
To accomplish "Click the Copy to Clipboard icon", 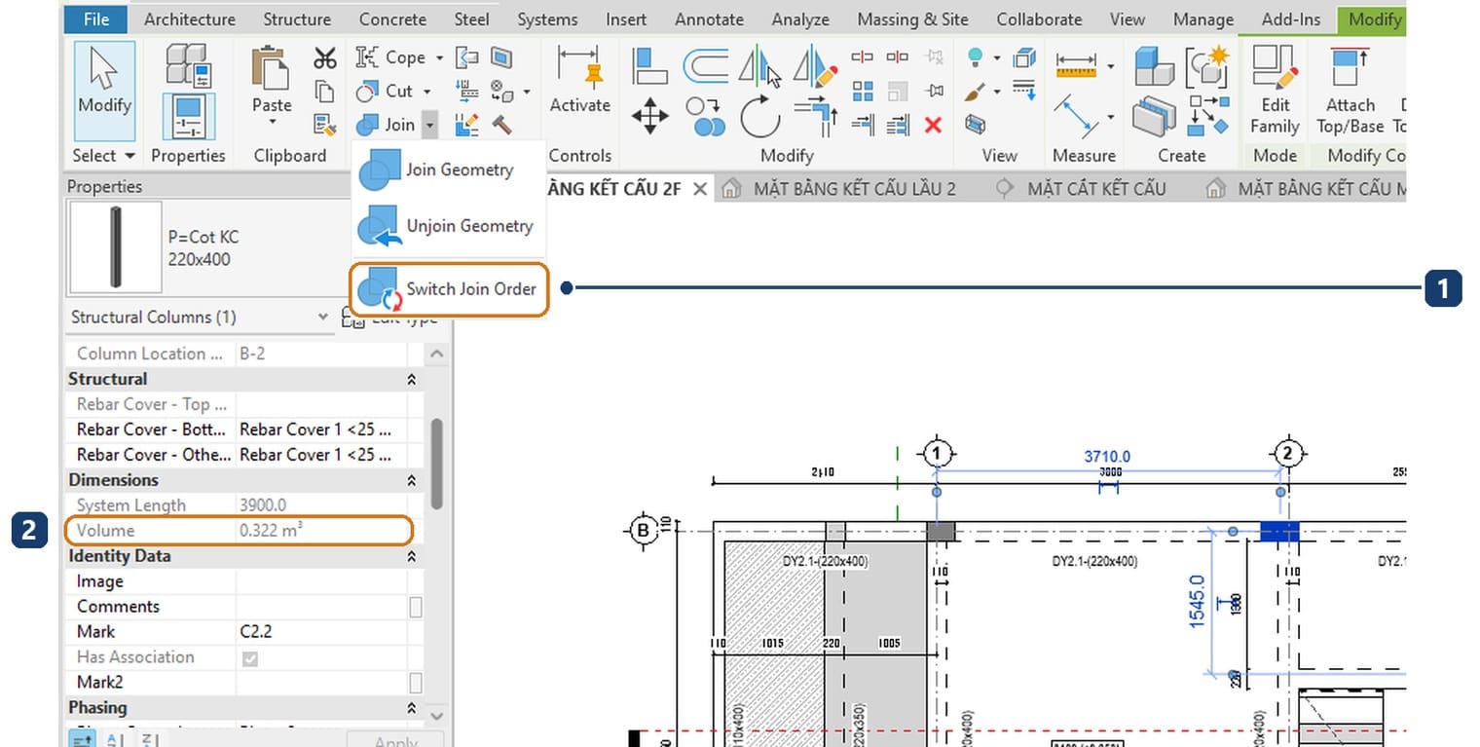I will [325, 92].
